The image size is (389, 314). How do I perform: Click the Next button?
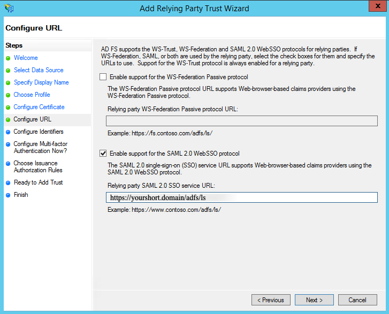[314, 300]
